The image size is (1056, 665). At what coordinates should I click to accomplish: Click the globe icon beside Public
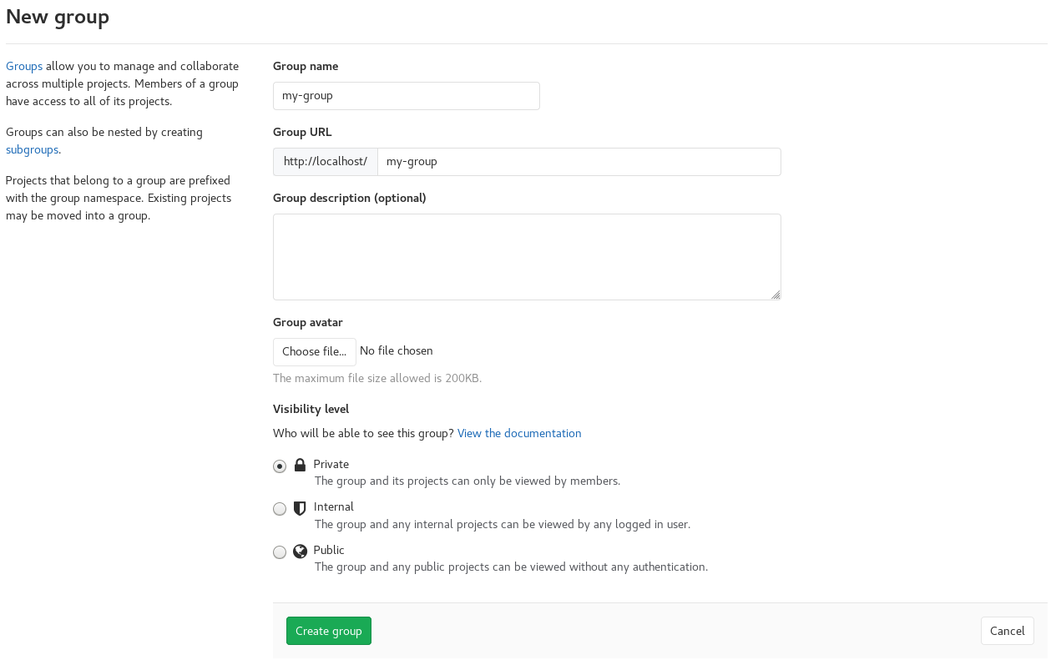pyautogui.click(x=301, y=552)
